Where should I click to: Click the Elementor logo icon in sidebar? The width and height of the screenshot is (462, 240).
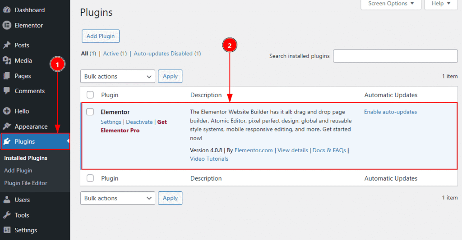pyautogui.click(x=7, y=25)
